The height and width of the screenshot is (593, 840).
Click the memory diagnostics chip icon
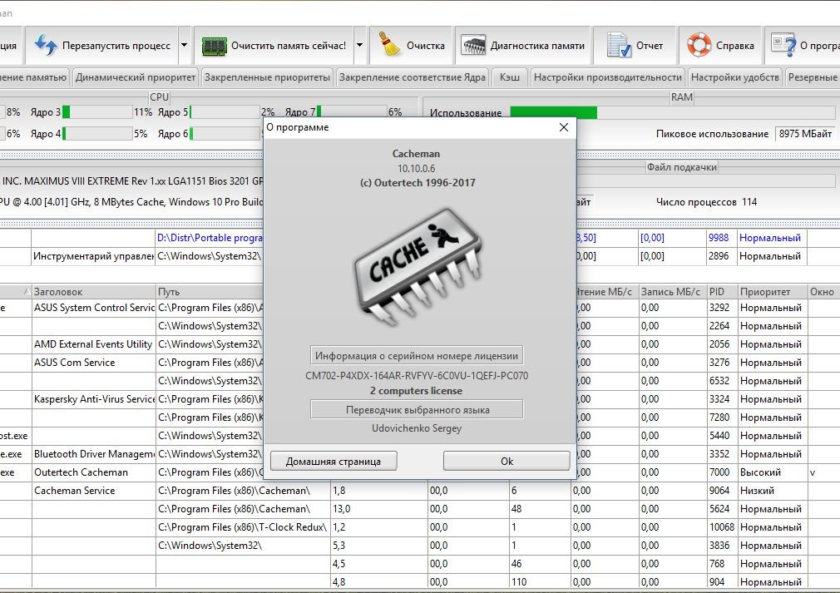click(x=473, y=46)
